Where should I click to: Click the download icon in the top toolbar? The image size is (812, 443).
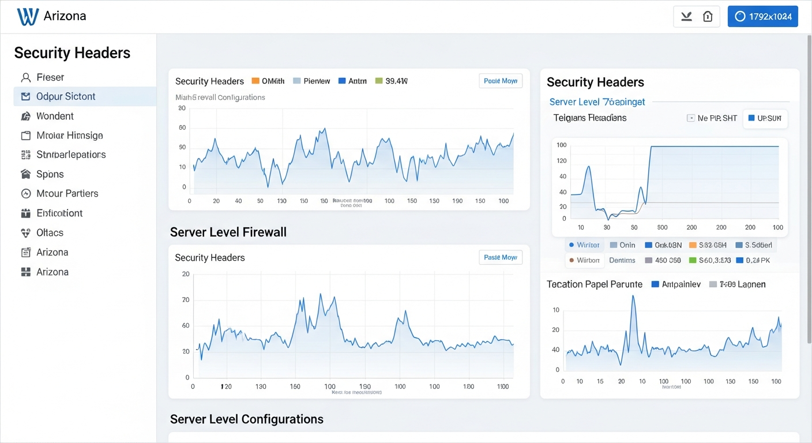686,16
